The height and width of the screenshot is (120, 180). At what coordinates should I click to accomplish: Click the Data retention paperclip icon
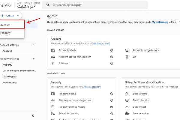pos(127,114)
